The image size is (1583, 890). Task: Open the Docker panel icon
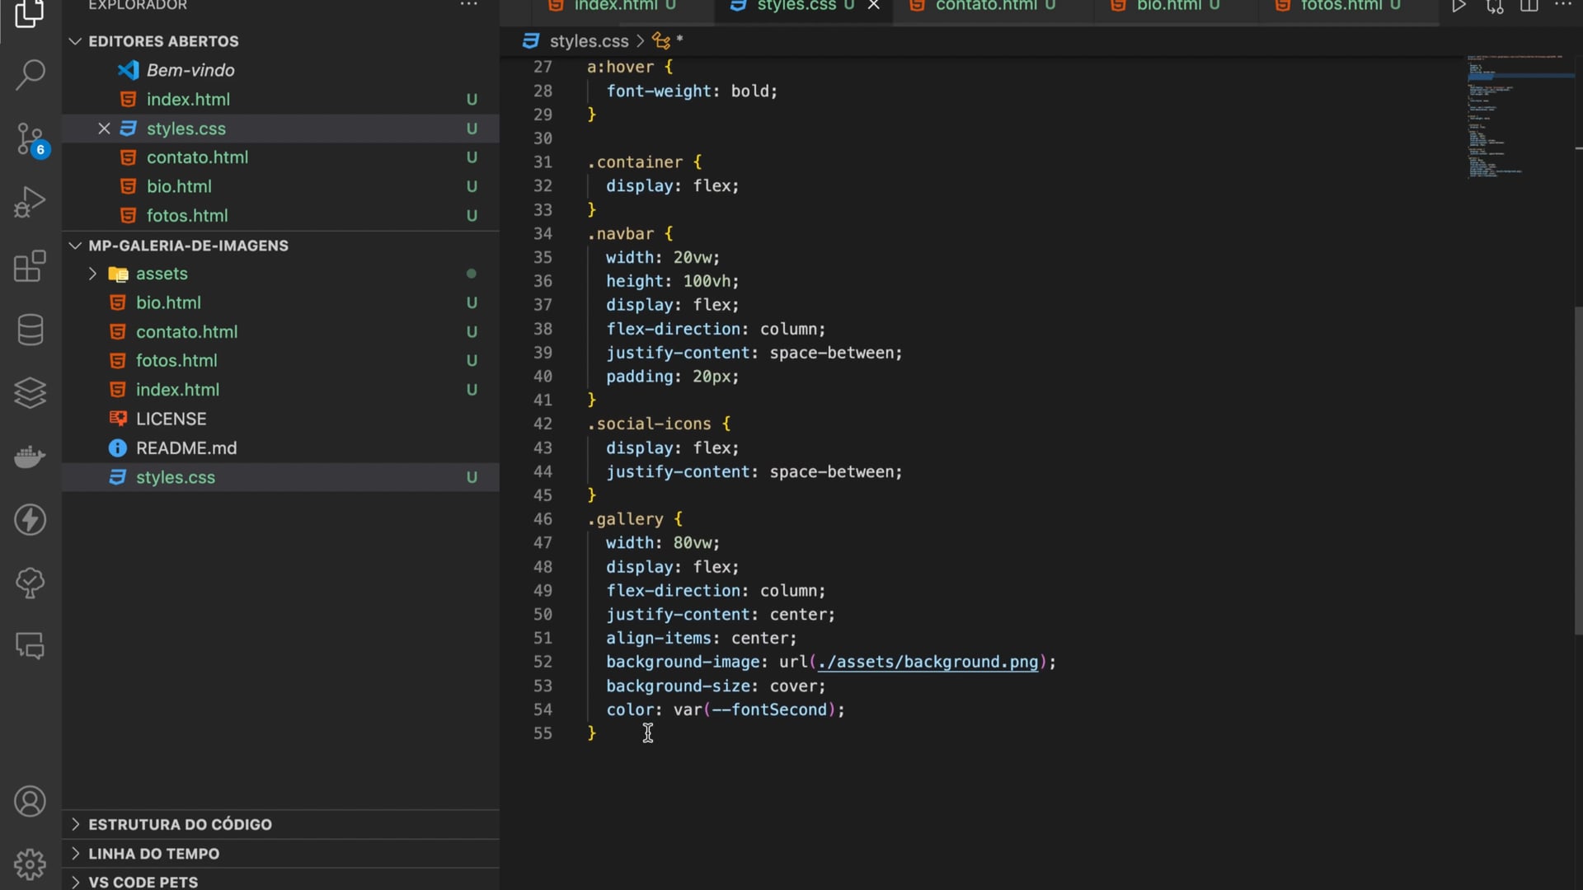pyautogui.click(x=31, y=456)
